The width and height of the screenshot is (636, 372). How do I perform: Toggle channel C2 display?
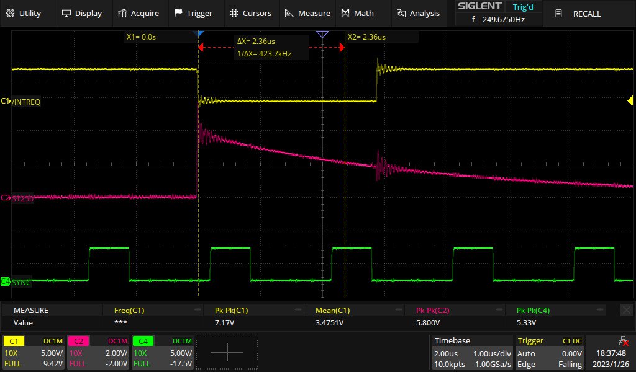(78, 340)
